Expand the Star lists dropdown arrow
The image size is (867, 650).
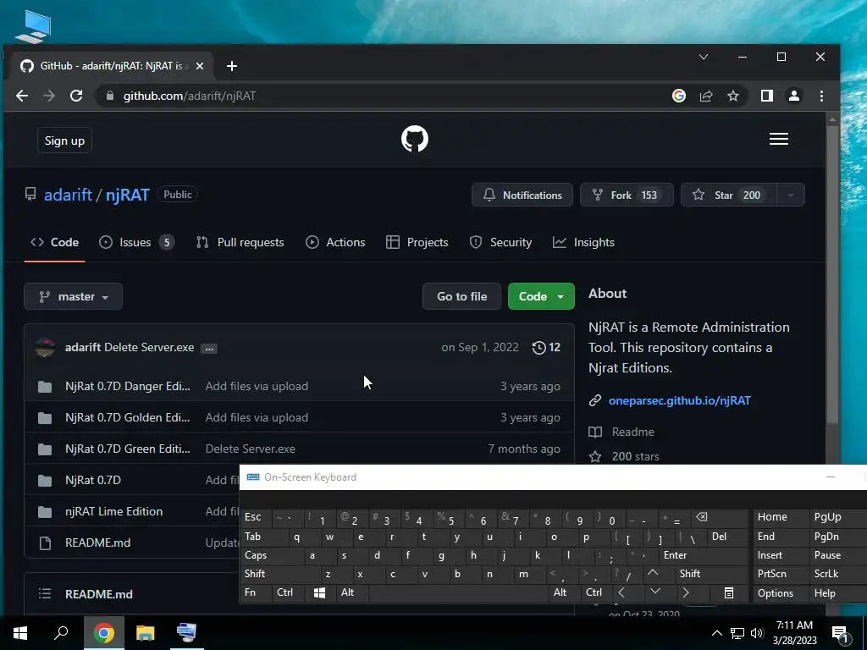pyautogui.click(x=791, y=196)
